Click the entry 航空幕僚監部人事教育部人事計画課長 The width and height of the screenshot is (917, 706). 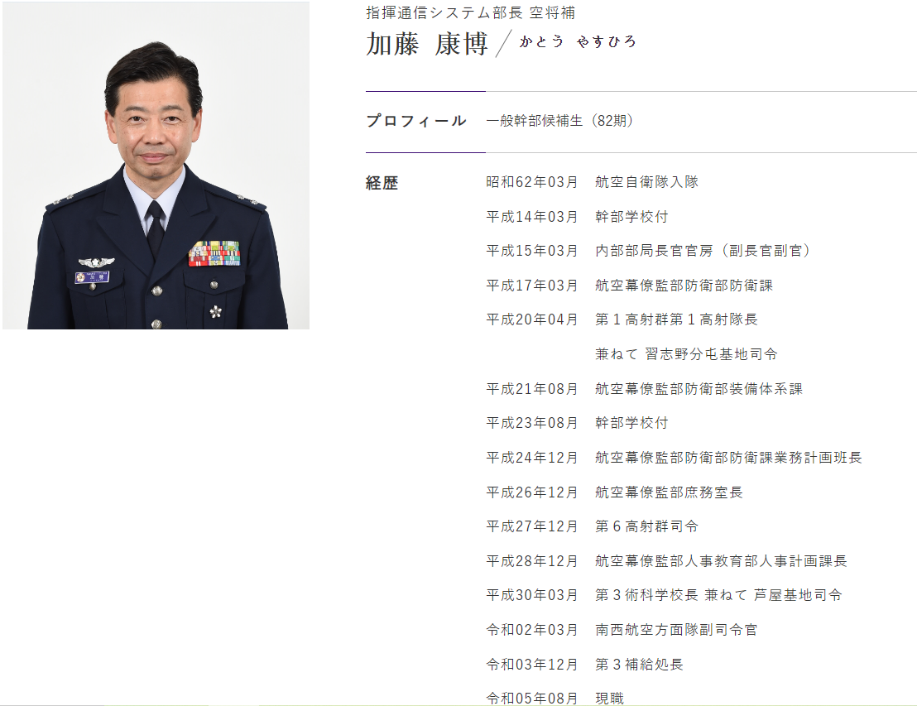click(x=721, y=561)
